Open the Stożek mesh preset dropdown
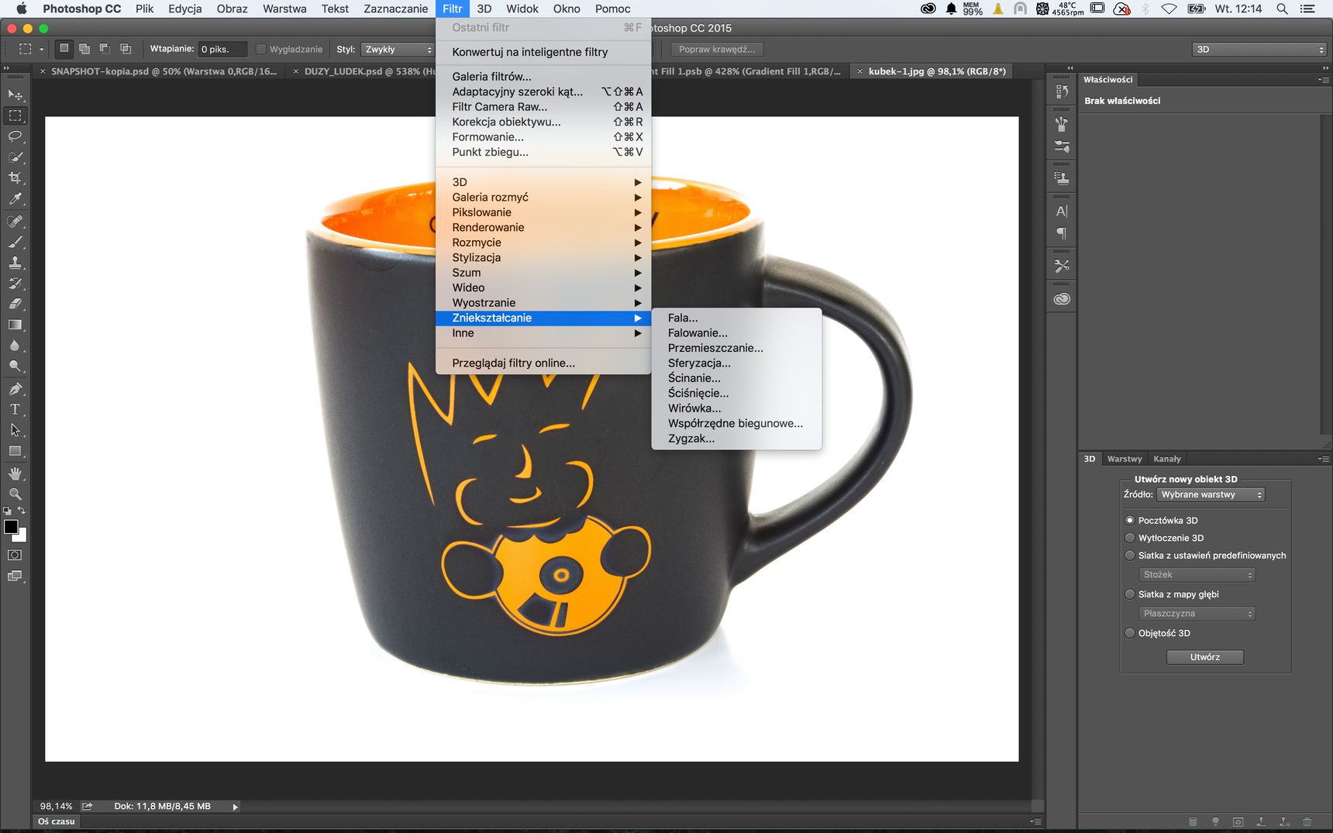This screenshot has width=1333, height=833. point(1197,575)
